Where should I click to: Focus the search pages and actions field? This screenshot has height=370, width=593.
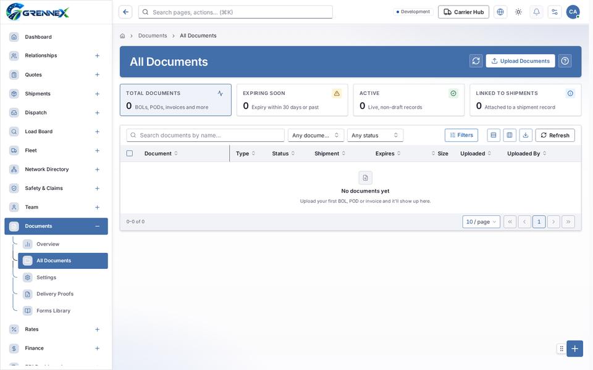coord(235,12)
